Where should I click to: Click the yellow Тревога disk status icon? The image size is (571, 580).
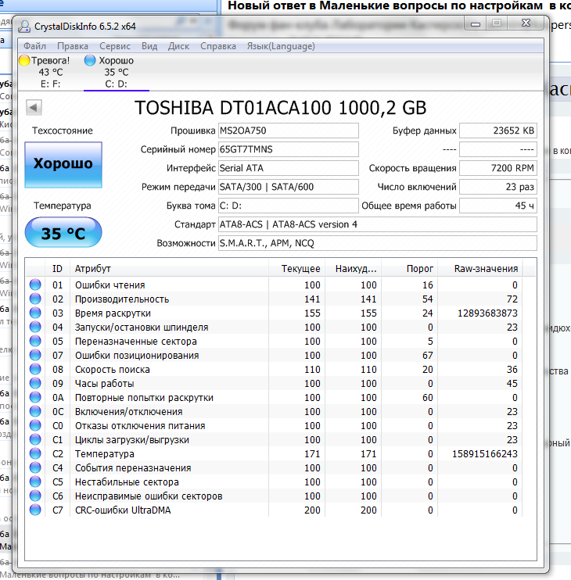click(24, 60)
